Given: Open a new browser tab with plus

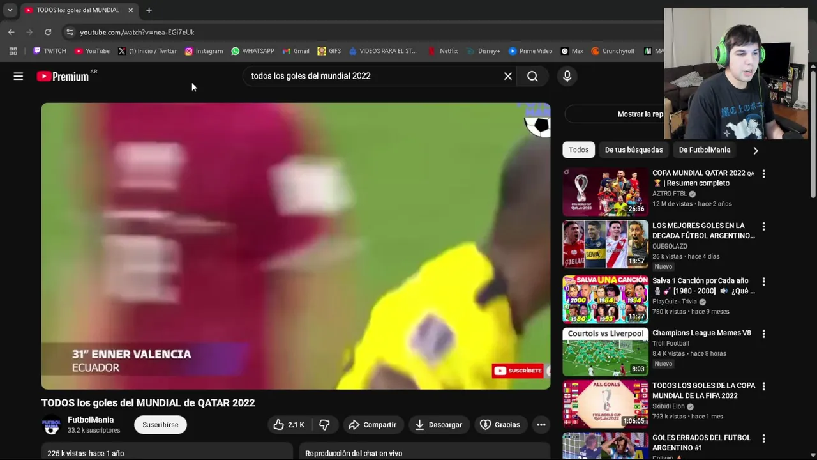Looking at the screenshot, I should click(149, 10).
